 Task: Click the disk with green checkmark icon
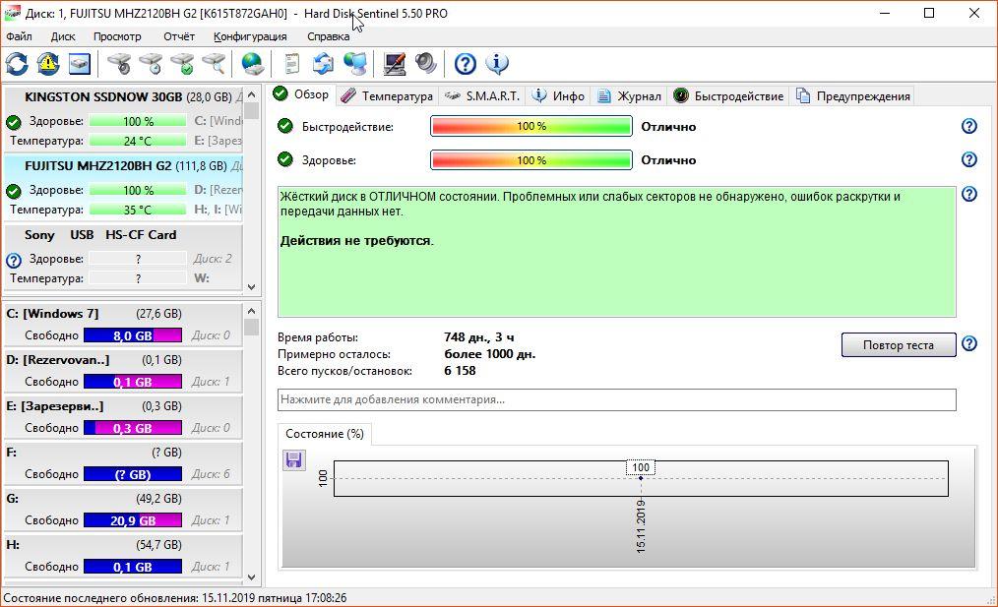coord(182,64)
